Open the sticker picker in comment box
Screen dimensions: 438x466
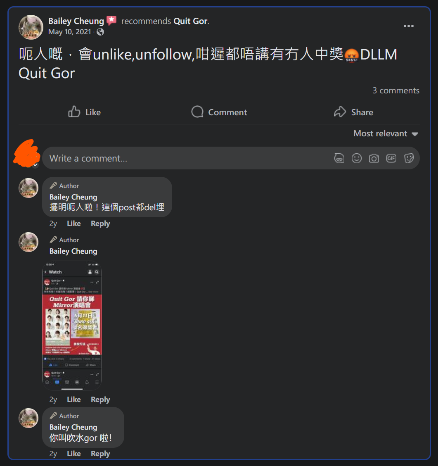coord(409,158)
